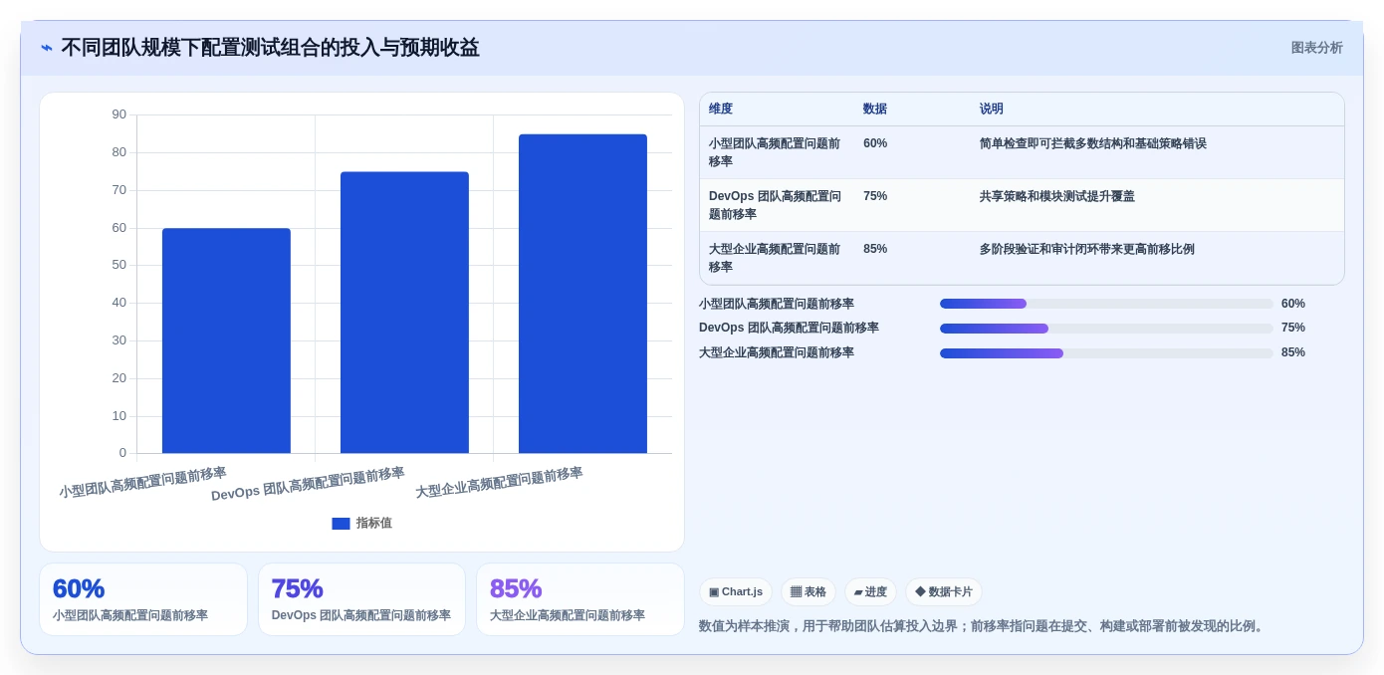Click the x-axis label 小型团队高频配置问题前移率
Viewport: 1384px width, 675px height.
(142, 482)
